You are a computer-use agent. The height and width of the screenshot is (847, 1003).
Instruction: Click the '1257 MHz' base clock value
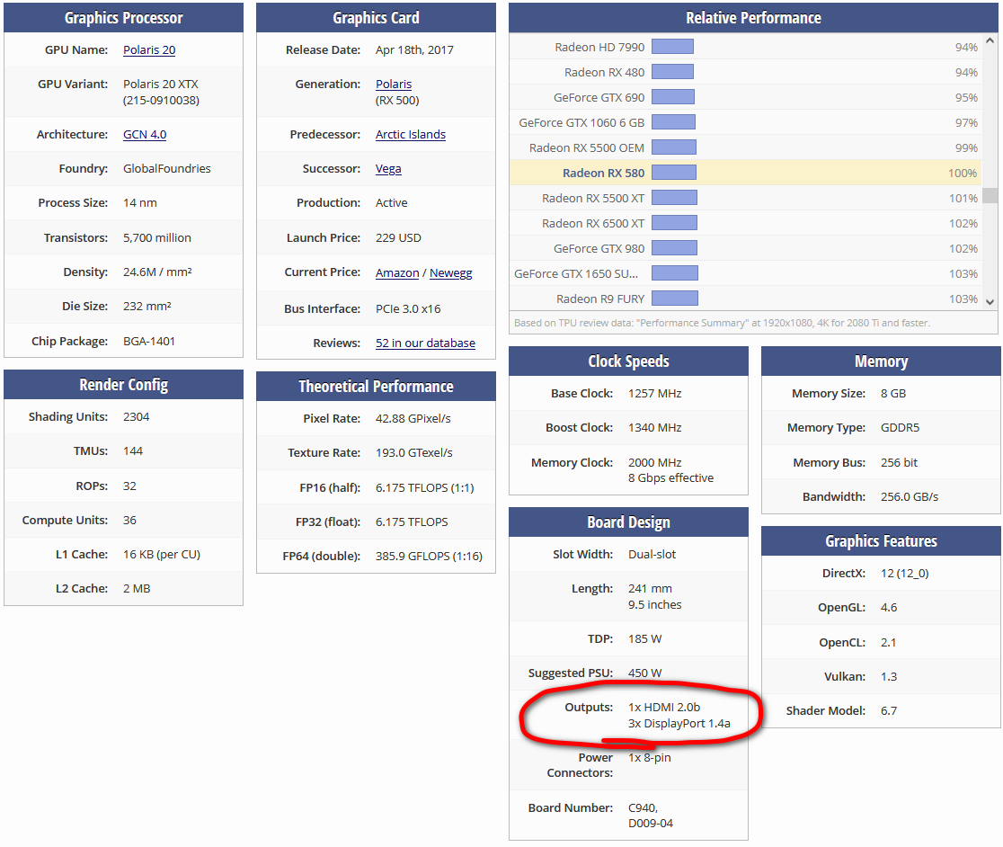tap(655, 394)
